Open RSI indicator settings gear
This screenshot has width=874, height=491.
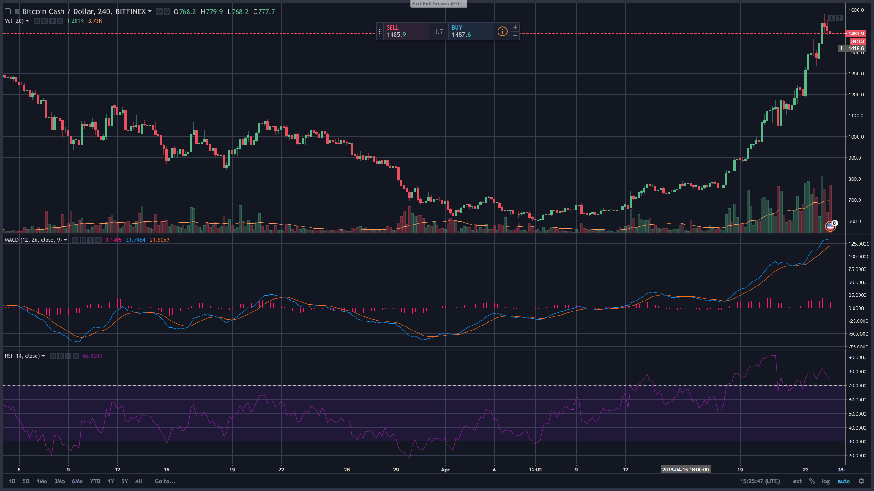61,356
